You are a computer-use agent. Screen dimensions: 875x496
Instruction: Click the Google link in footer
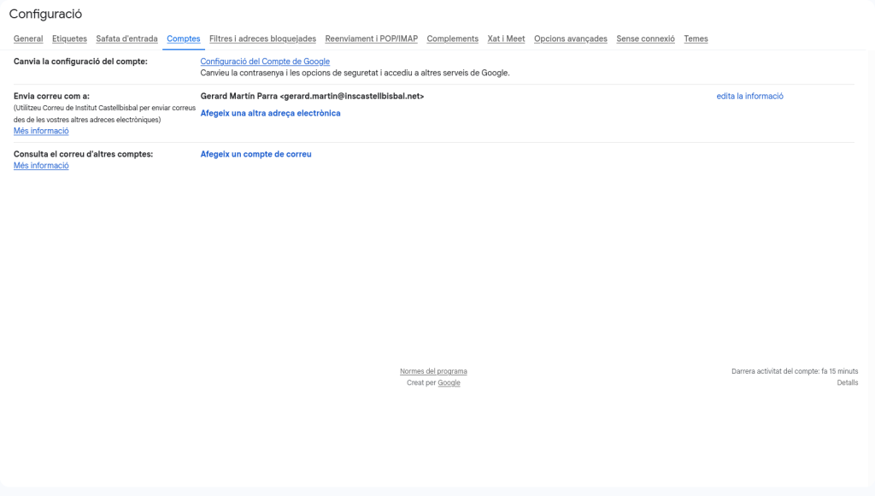(x=449, y=383)
